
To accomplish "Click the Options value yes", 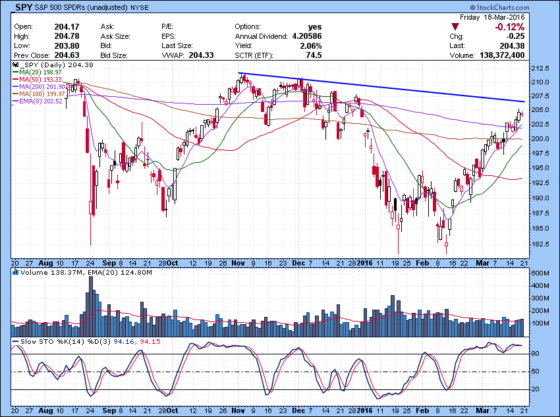I will (315, 27).
